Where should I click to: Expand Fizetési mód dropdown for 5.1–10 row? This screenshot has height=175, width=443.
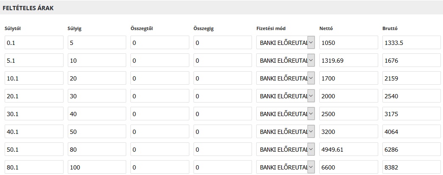285,60
